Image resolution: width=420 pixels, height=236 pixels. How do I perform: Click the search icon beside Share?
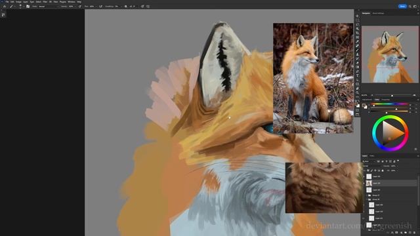pyautogui.click(x=410, y=7)
